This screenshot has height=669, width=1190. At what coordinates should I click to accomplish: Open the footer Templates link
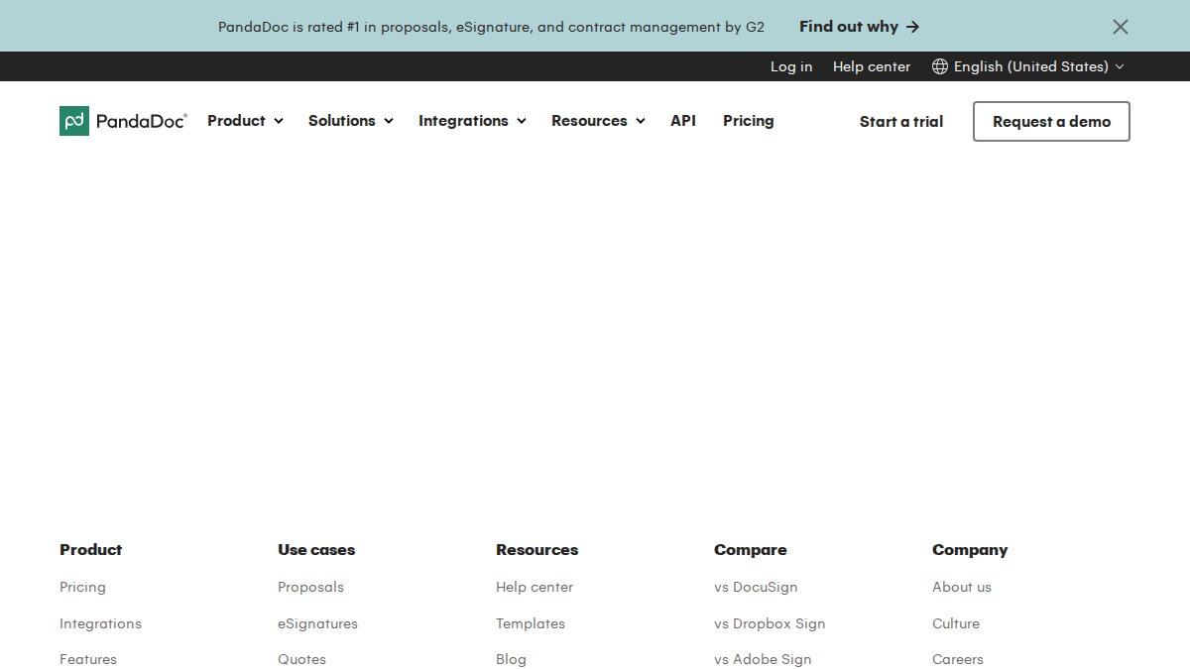coord(531,623)
